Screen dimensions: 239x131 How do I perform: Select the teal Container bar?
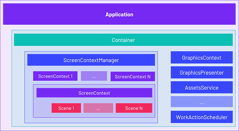tap(123, 40)
